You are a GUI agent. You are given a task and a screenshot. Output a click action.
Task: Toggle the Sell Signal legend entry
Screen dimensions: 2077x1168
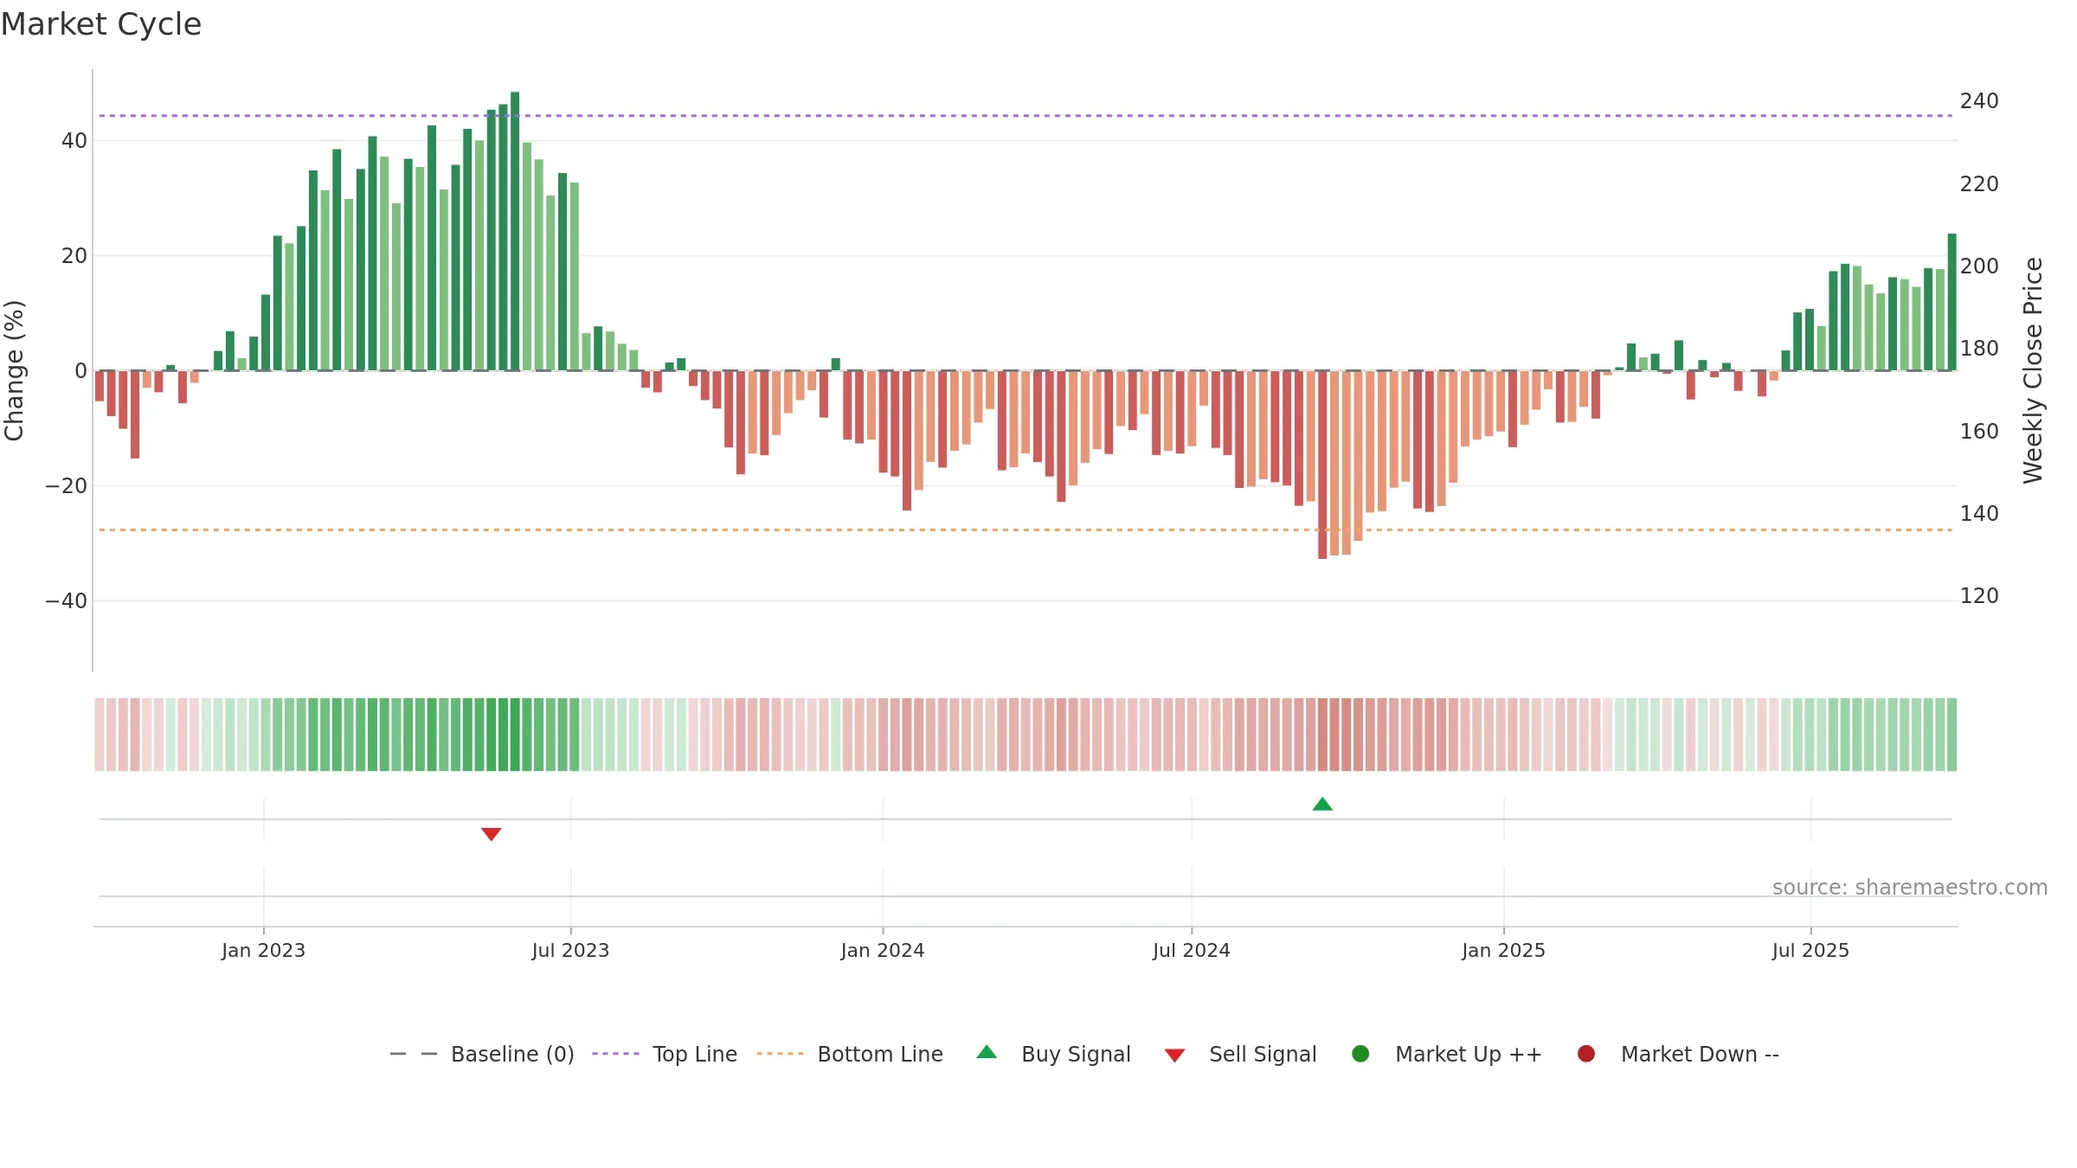pyautogui.click(x=1240, y=1054)
